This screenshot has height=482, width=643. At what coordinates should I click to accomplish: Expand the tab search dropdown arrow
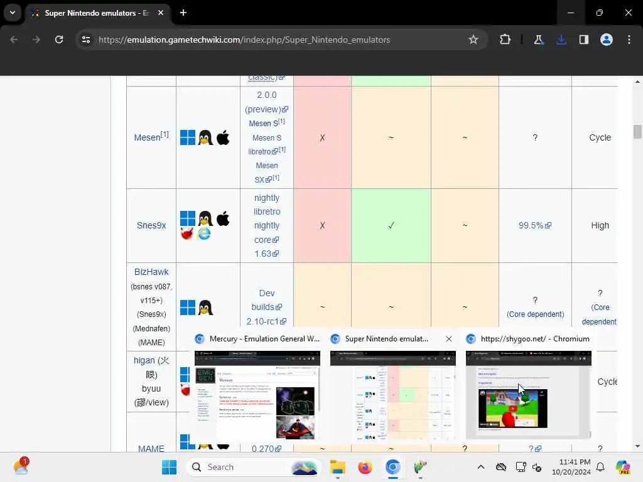[13, 13]
